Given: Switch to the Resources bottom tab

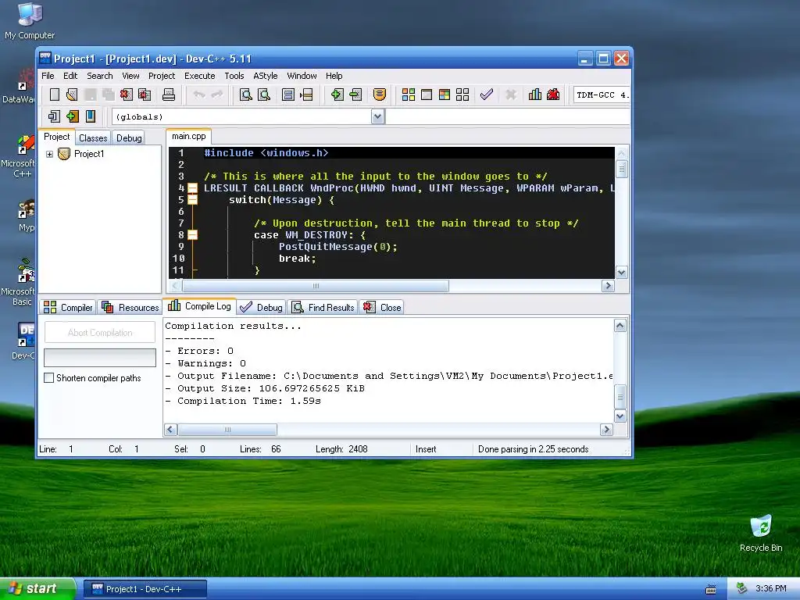Looking at the screenshot, I should tap(130, 307).
